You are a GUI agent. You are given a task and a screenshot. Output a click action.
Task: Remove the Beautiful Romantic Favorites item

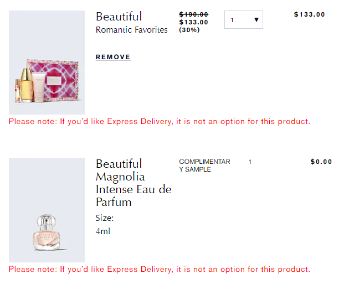[x=113, y=57]
